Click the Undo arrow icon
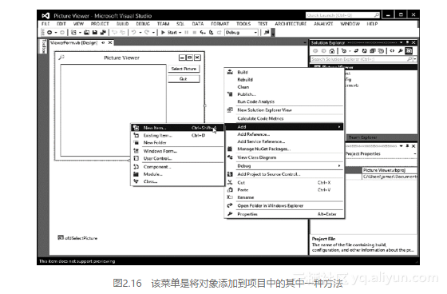447x294 pixels. click(x=134, y=33)
